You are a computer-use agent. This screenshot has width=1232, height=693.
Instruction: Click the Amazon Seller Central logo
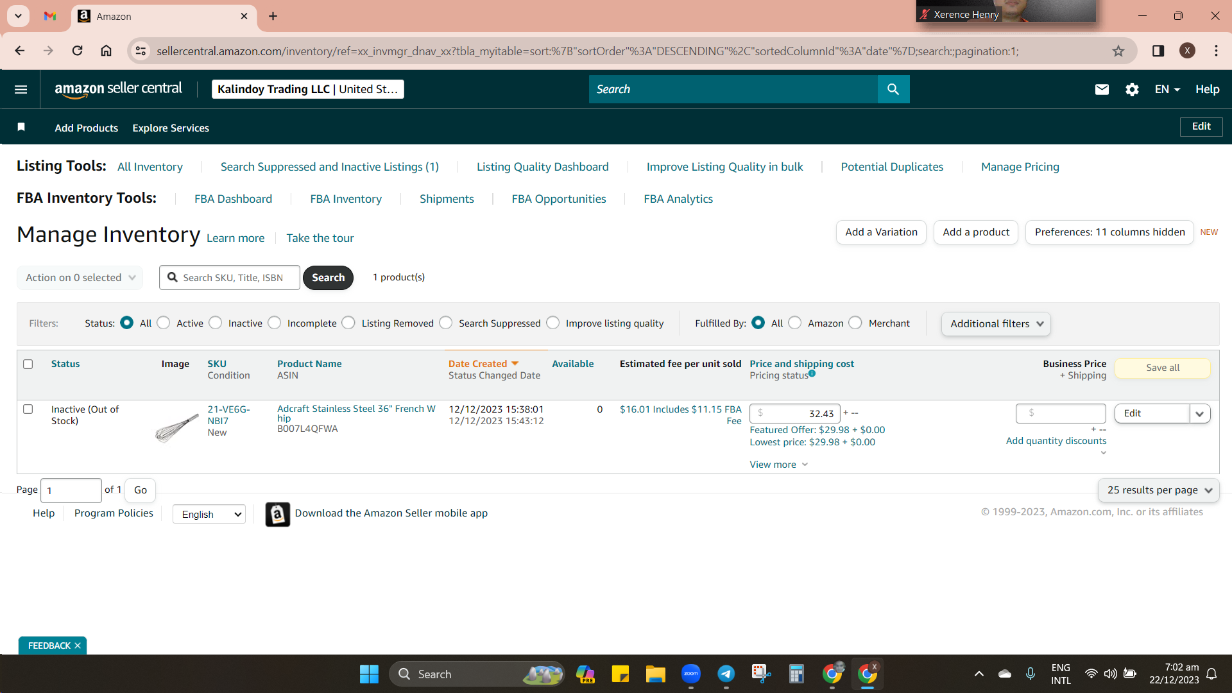119,89
